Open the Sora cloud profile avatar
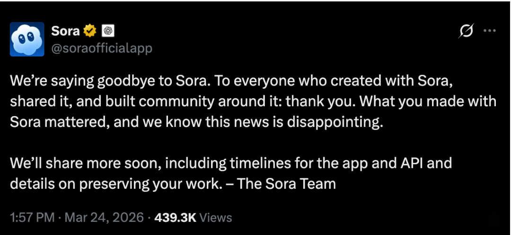511x235 pixels. [x=27, y=39]
